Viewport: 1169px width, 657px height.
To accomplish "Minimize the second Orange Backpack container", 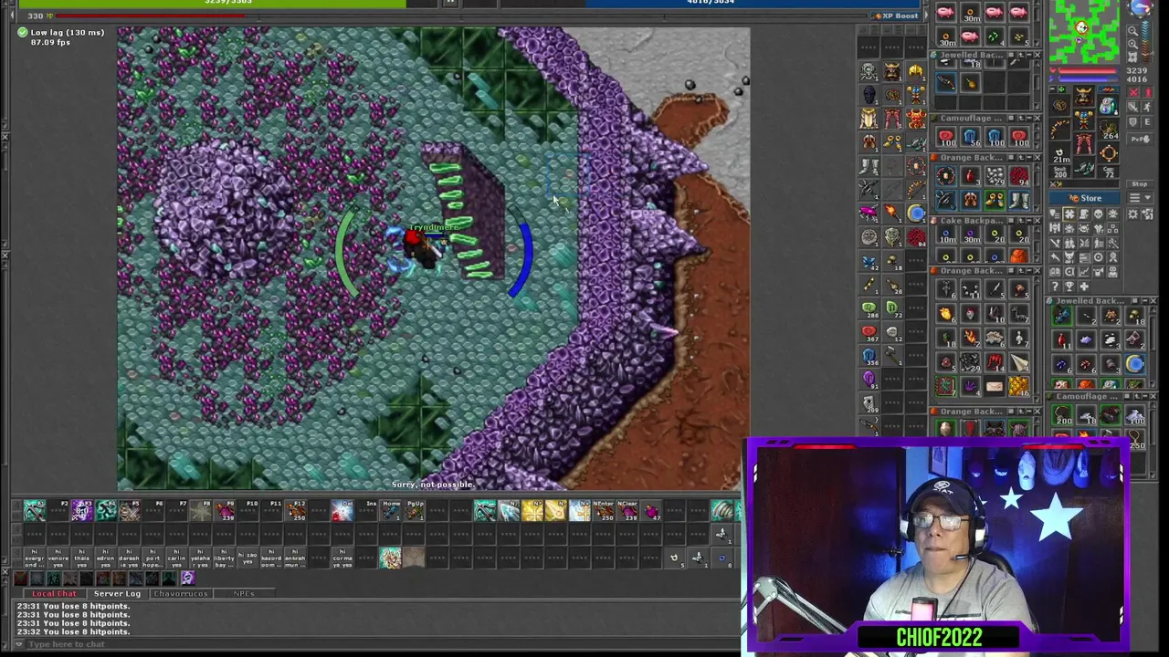I will pos(1029,271).
